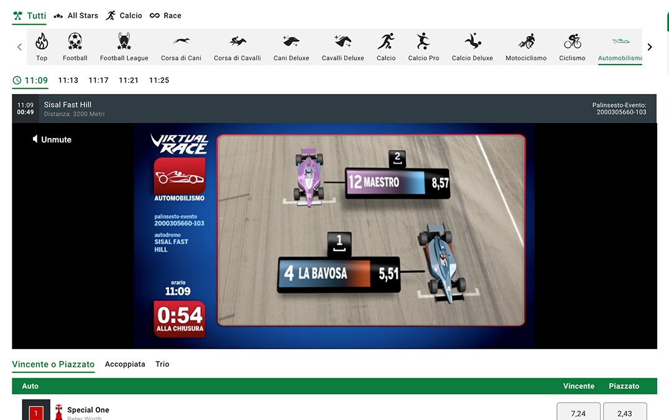Click the red driver icon beside Special One
Viewport: 669px width, 420px height.
point(59,413)
